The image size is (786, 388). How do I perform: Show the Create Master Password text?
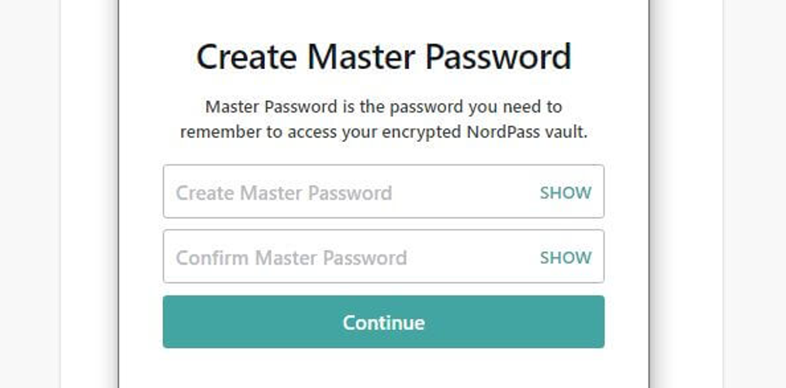(x=565, y=192)
